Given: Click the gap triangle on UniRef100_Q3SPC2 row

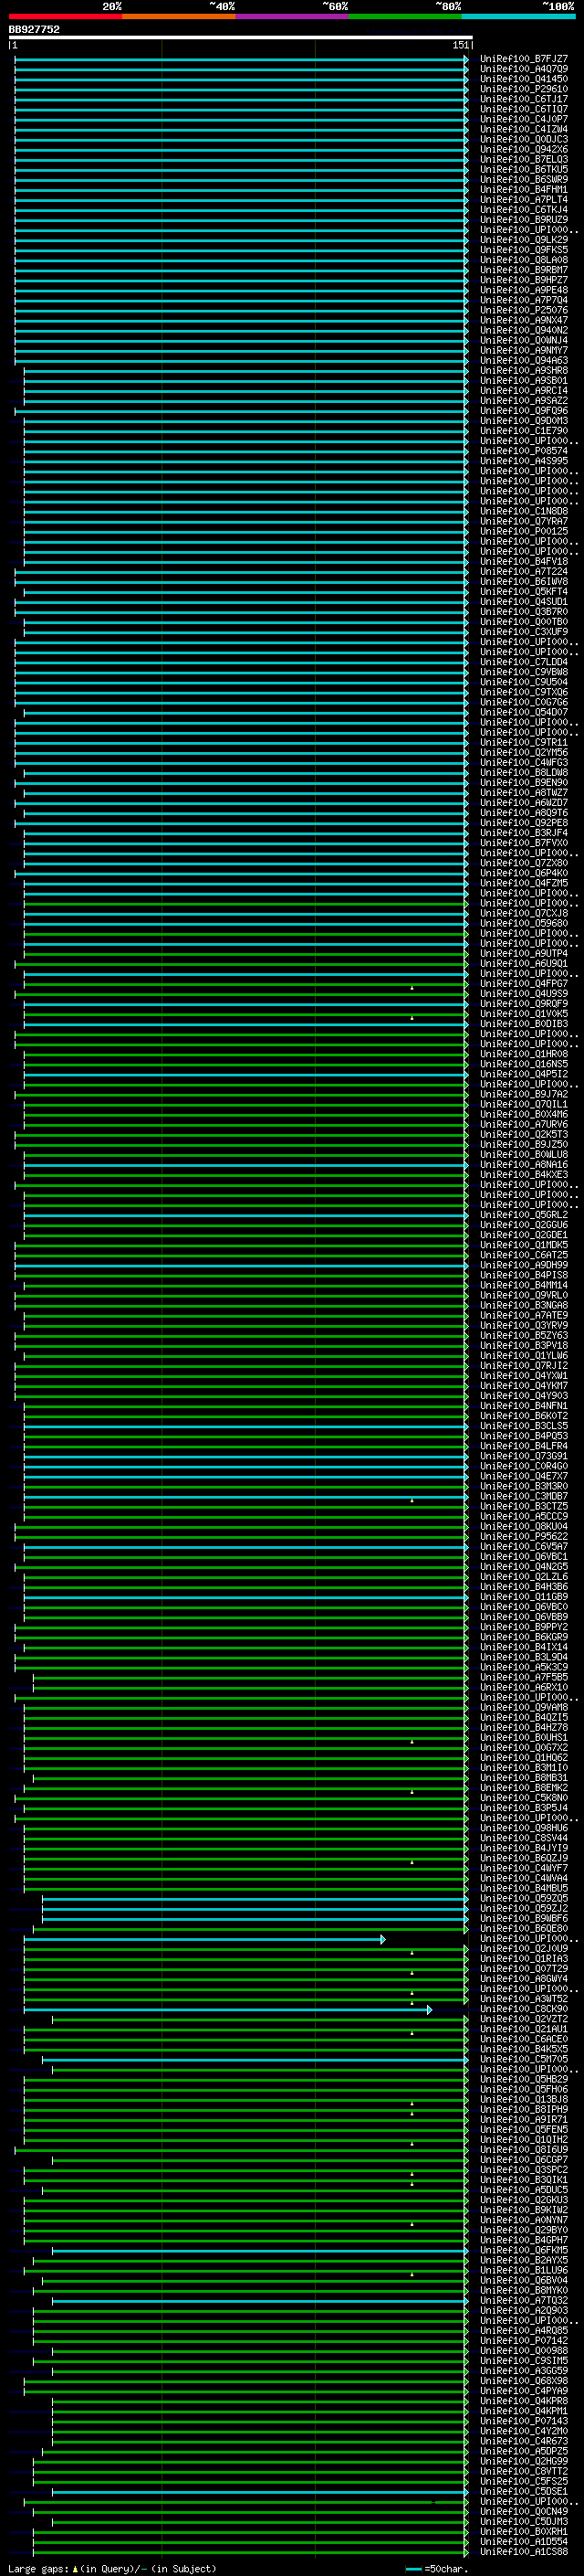Looking at the screenshot, I should [x=412, y=2174].
